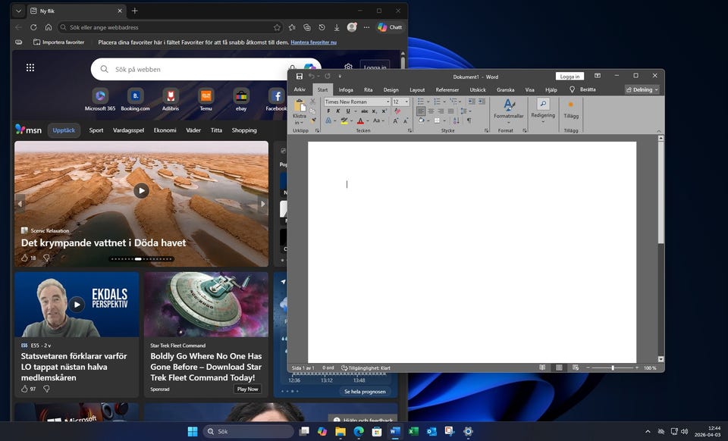
Task: Center align text in Word
Action: click(x=431, y=111)
